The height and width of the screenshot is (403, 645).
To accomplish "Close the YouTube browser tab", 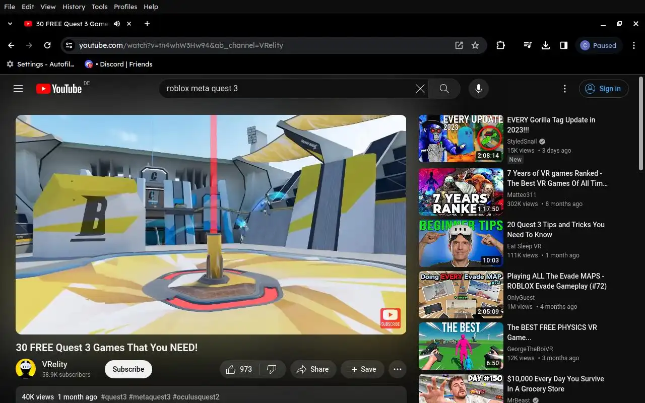I will pos(129,24).
